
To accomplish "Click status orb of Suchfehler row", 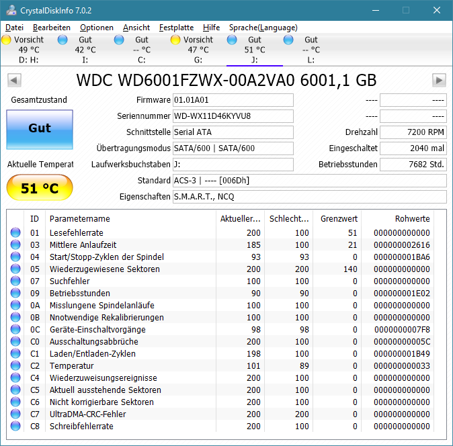I will point(15,281).
